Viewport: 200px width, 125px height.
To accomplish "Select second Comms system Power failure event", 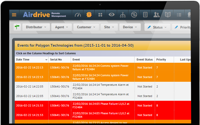I will click(x=103, y=77).
